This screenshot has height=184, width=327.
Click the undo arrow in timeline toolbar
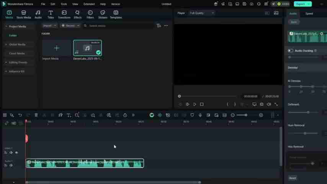(x=20, y=115)
